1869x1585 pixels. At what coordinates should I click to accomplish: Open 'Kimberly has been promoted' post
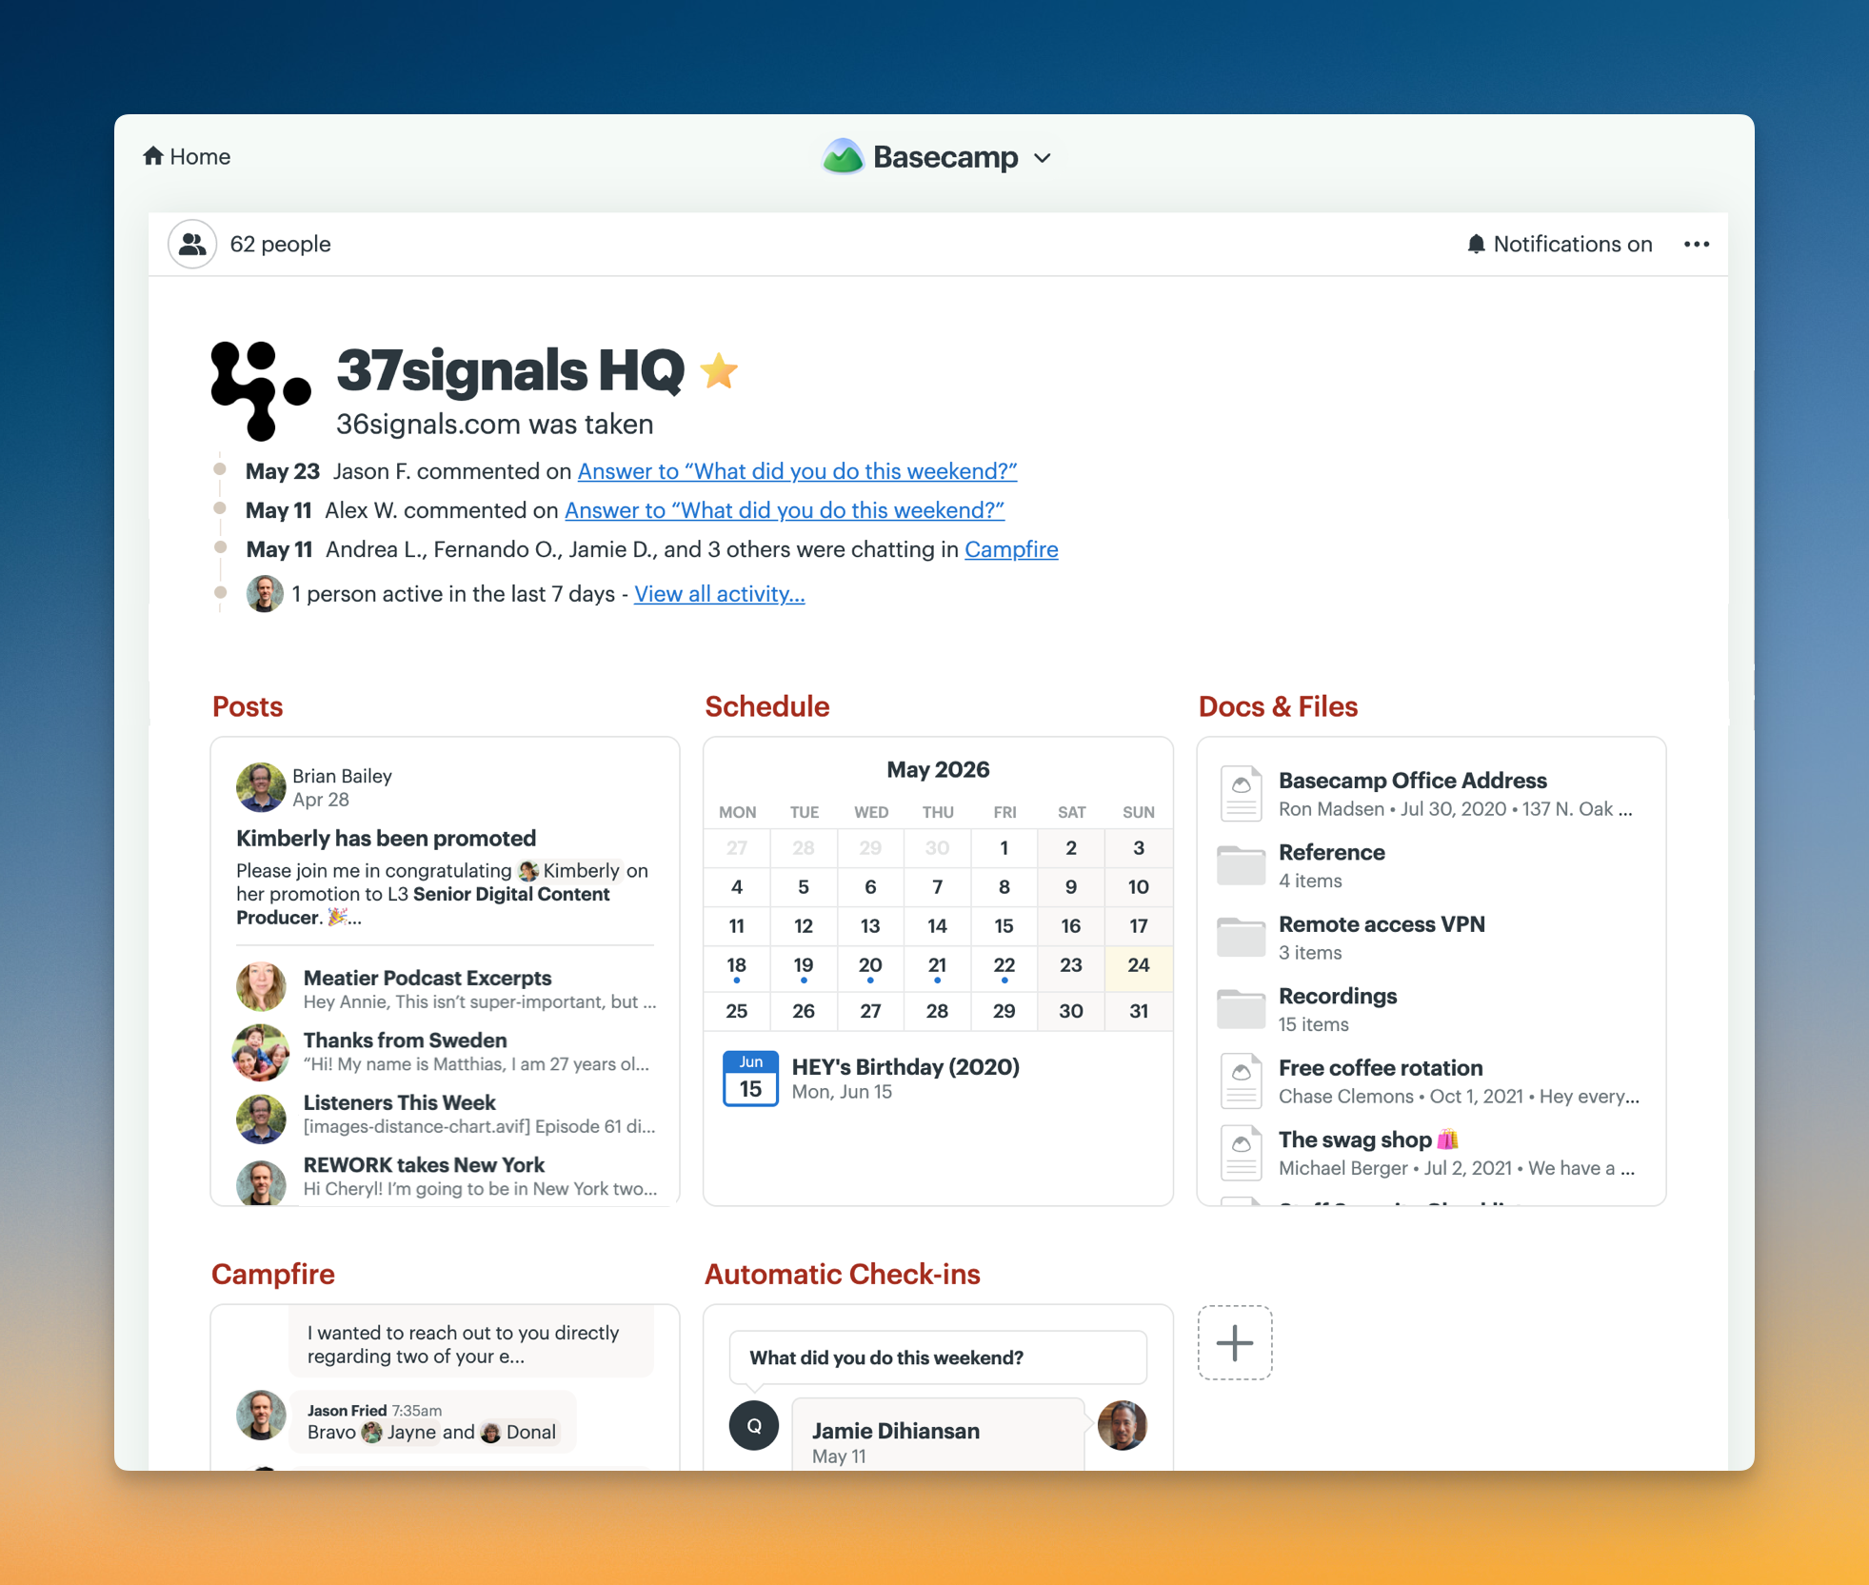click(386, 838)
